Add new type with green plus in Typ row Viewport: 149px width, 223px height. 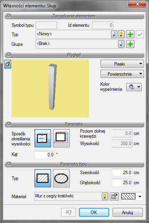130,34
